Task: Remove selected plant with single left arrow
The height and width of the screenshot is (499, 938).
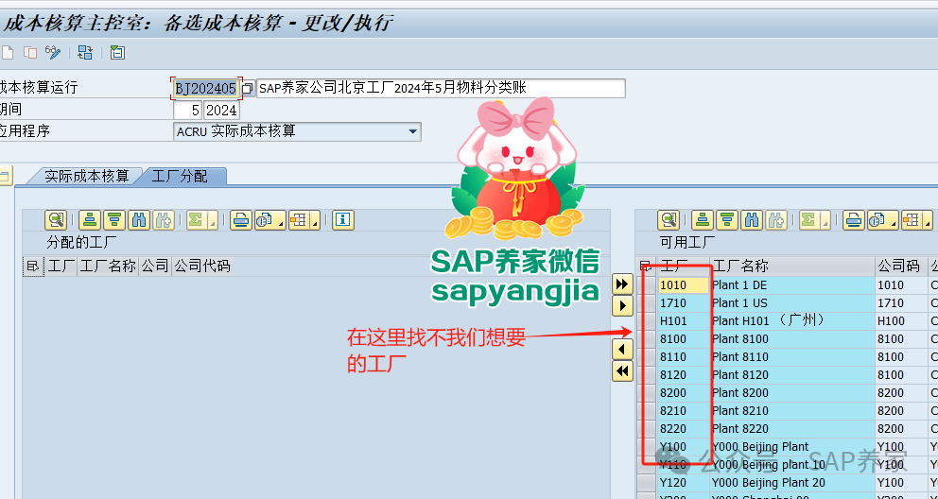Action: 623,349
